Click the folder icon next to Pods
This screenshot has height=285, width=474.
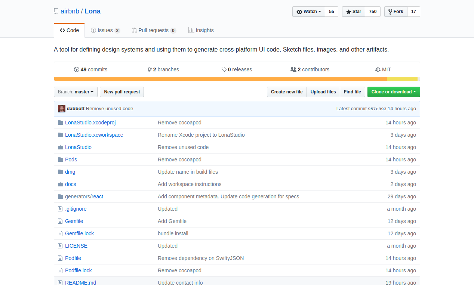[61, 159]
